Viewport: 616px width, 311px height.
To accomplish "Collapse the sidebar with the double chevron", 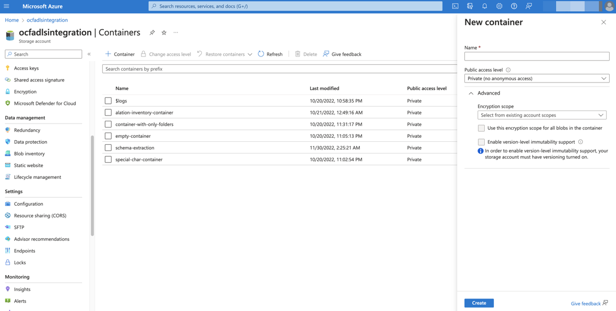I will 89,54.
